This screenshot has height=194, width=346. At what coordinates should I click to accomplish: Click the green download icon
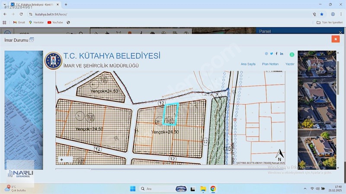pos(292,54)
